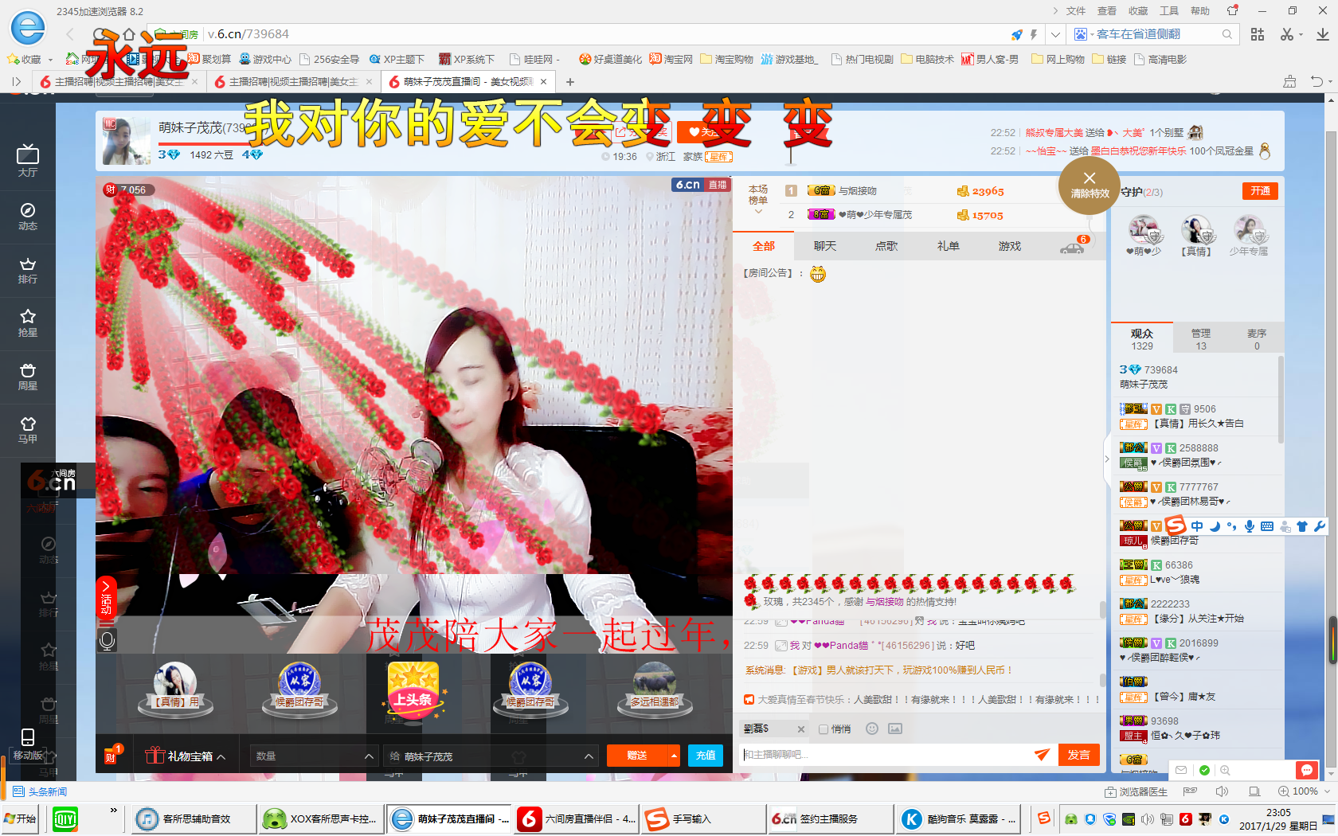
Task: Open the extensions grid icon in browser toolbar
Action: [1258, 34]
